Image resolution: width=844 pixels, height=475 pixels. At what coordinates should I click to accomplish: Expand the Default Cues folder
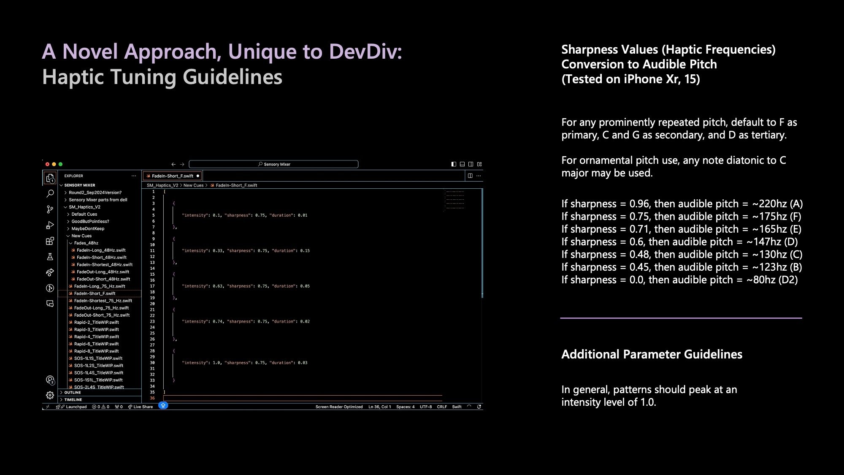(x=99, y=214)
